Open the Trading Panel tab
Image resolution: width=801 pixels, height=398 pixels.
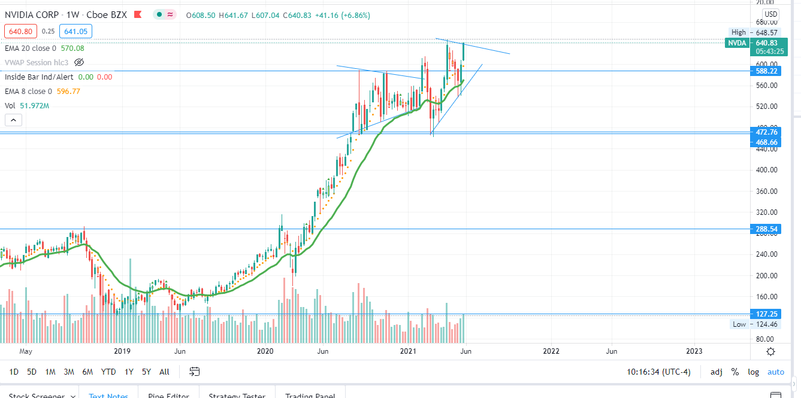coord(310,396)
